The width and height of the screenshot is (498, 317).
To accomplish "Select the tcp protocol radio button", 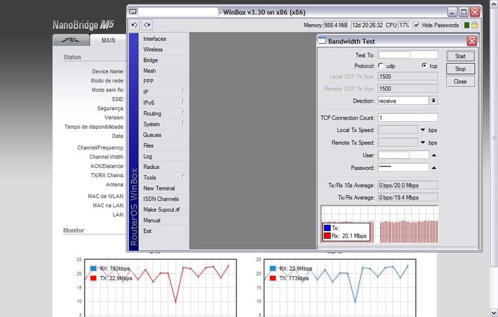I will [x=425, y=66].
